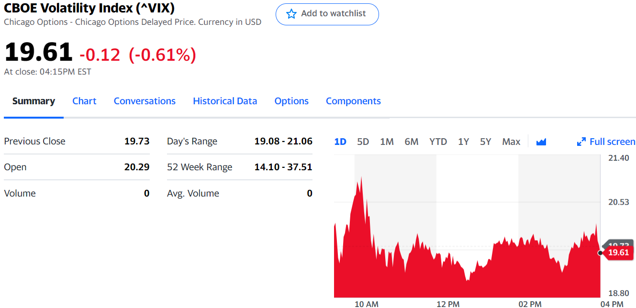Click the Avg. Volume label
This screenshot has height=308, width=636.
coord(193,193)
